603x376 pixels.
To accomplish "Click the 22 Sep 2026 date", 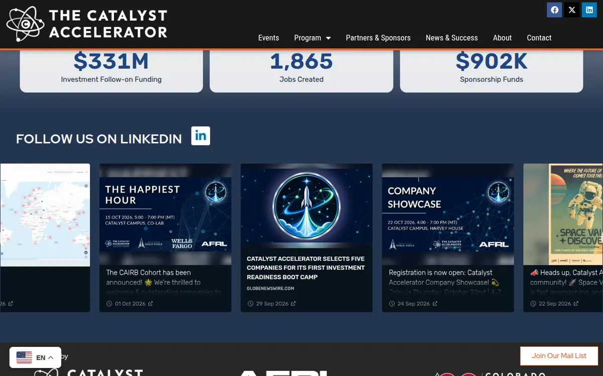I will click(555, 304).
